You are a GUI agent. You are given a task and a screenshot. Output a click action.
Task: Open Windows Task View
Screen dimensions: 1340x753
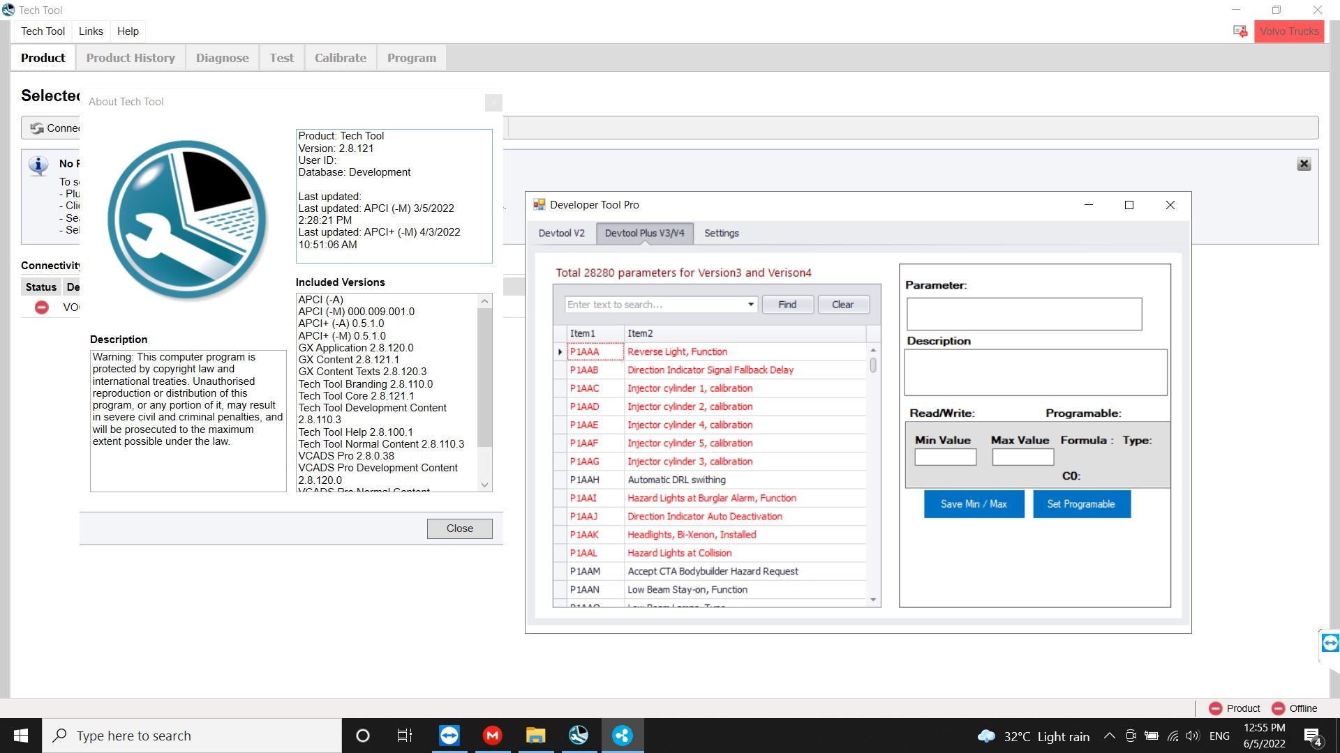point(405,736)
